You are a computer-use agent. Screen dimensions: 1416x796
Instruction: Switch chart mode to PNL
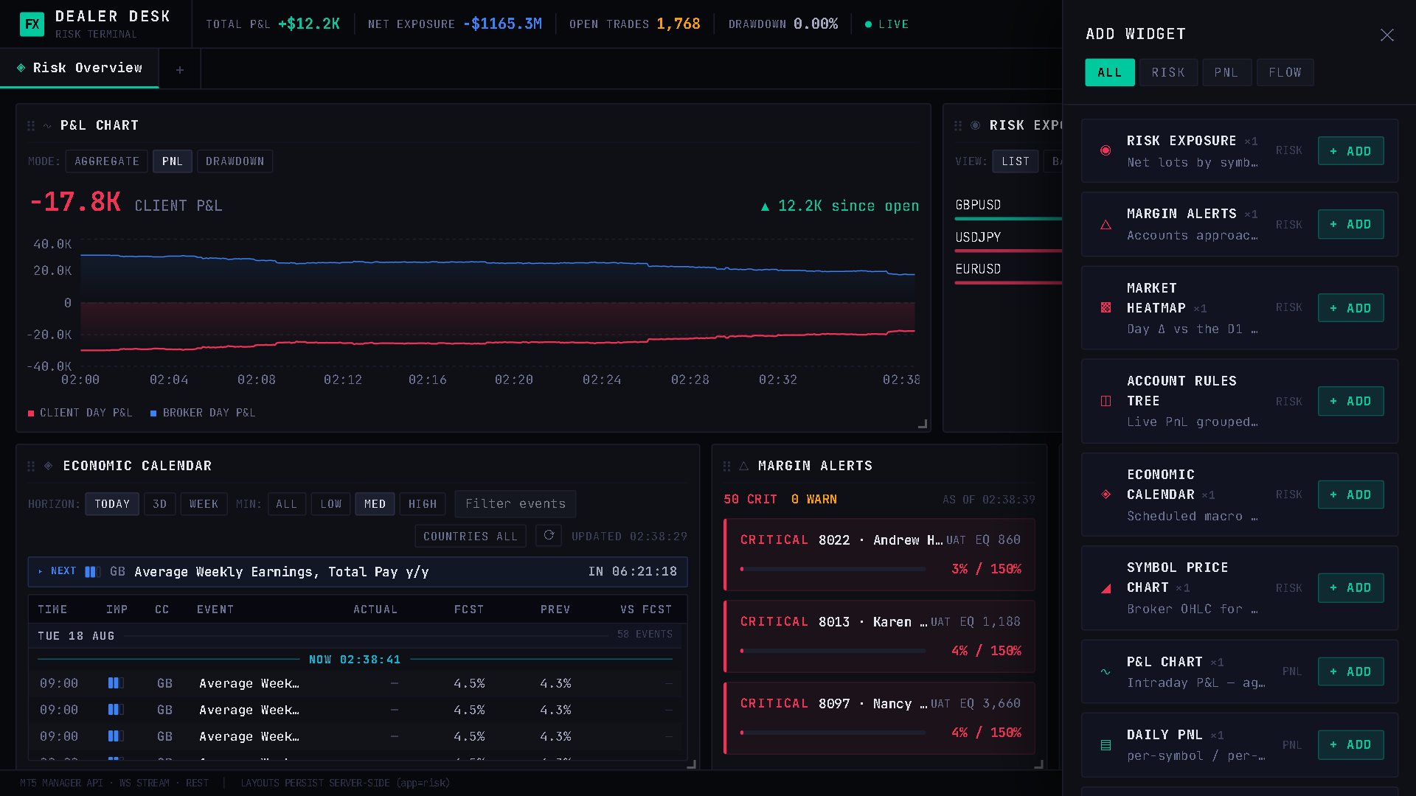click(173, 161)
